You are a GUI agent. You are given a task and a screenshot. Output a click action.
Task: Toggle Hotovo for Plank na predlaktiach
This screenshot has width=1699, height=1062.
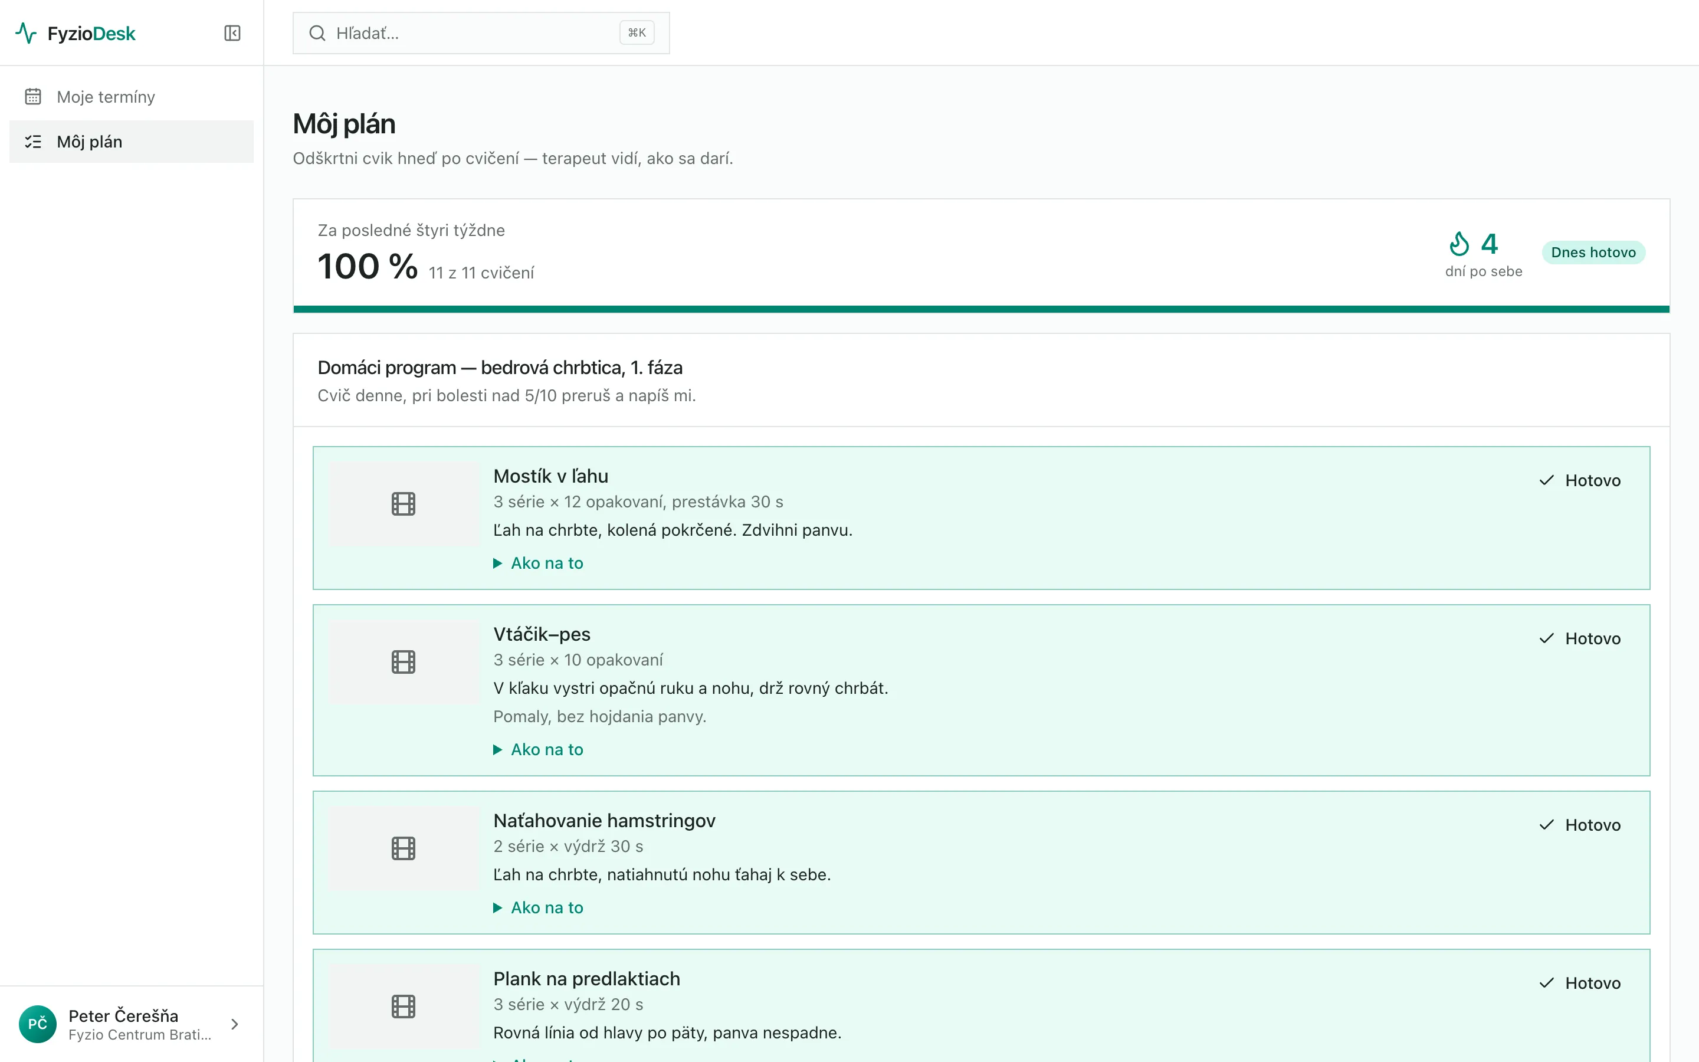1580,982
